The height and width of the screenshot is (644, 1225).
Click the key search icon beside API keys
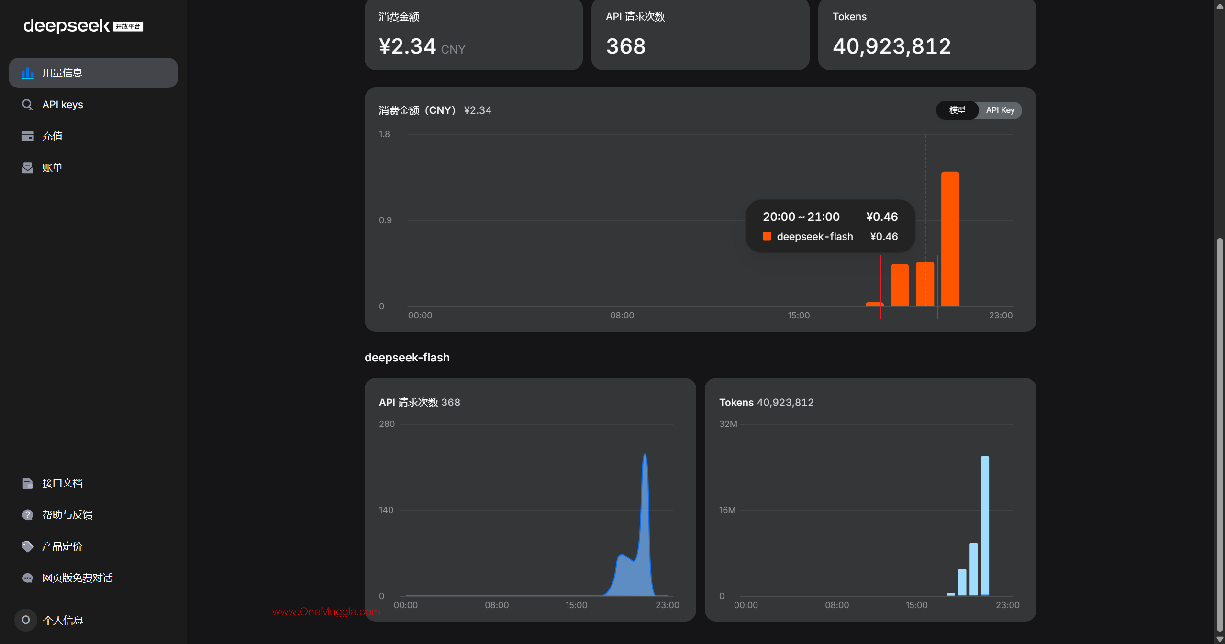pos(28,105)
